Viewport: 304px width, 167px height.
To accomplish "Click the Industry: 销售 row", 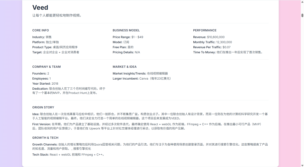I will click(42, 37).
